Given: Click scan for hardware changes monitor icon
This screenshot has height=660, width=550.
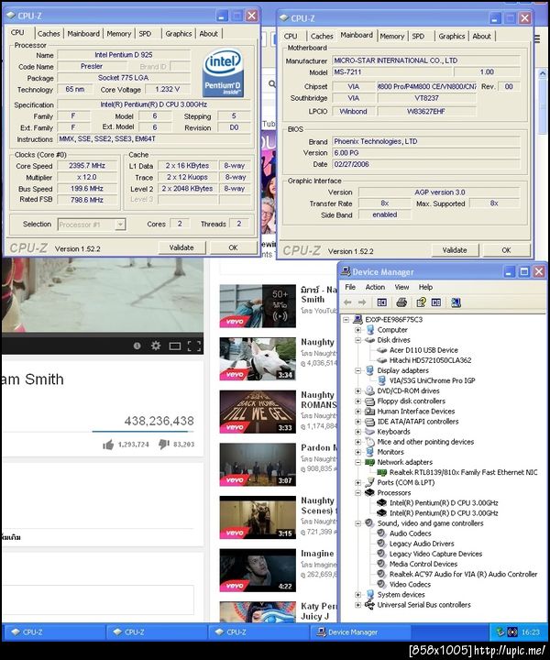Looking at the screenshot, I should tap(456, 302).
